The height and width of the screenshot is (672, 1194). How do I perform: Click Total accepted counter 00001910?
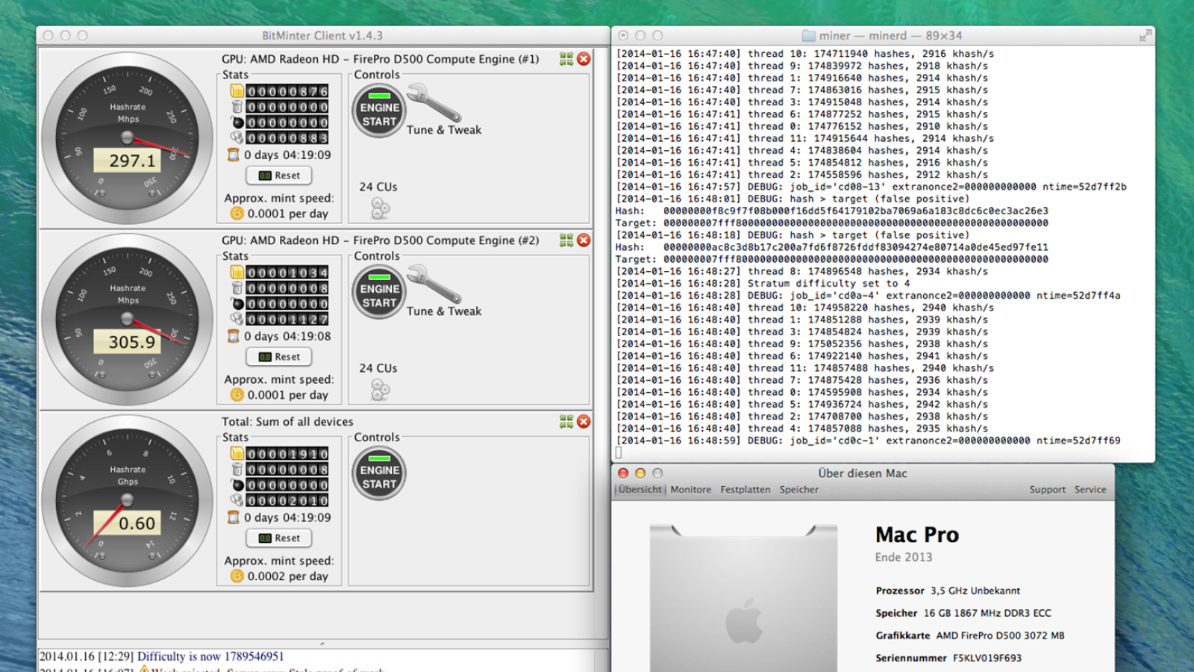287,454
